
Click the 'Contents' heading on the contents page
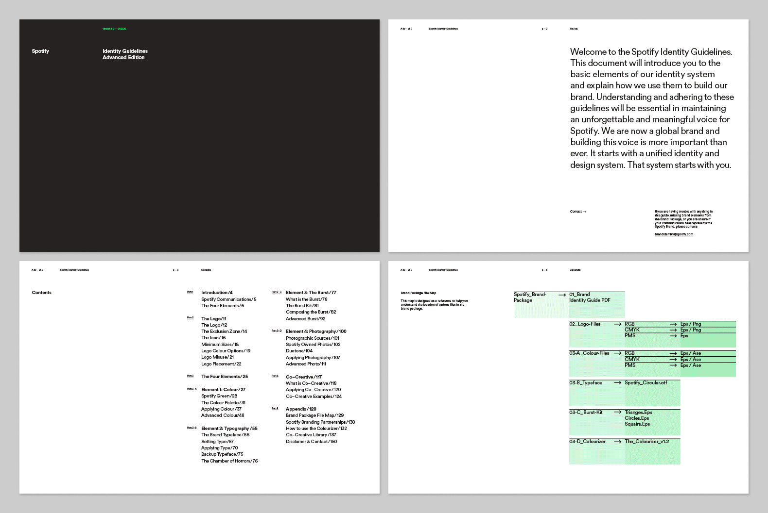42,293
